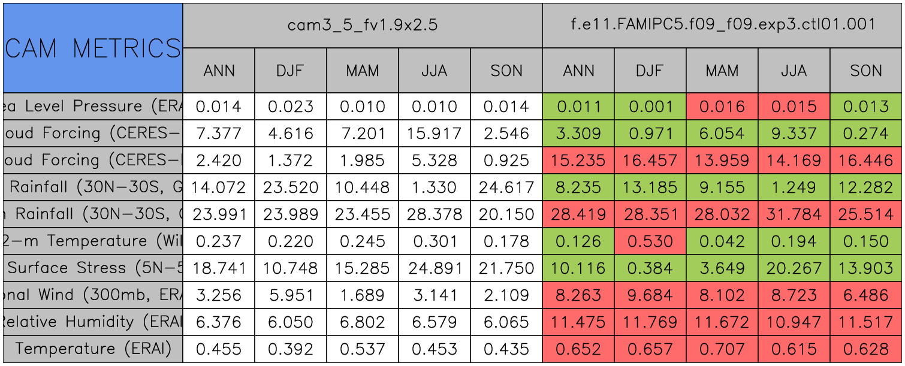This screenshot has height=366, width=905.
Task: Select the Surface Stress row label
Action: 92,268
